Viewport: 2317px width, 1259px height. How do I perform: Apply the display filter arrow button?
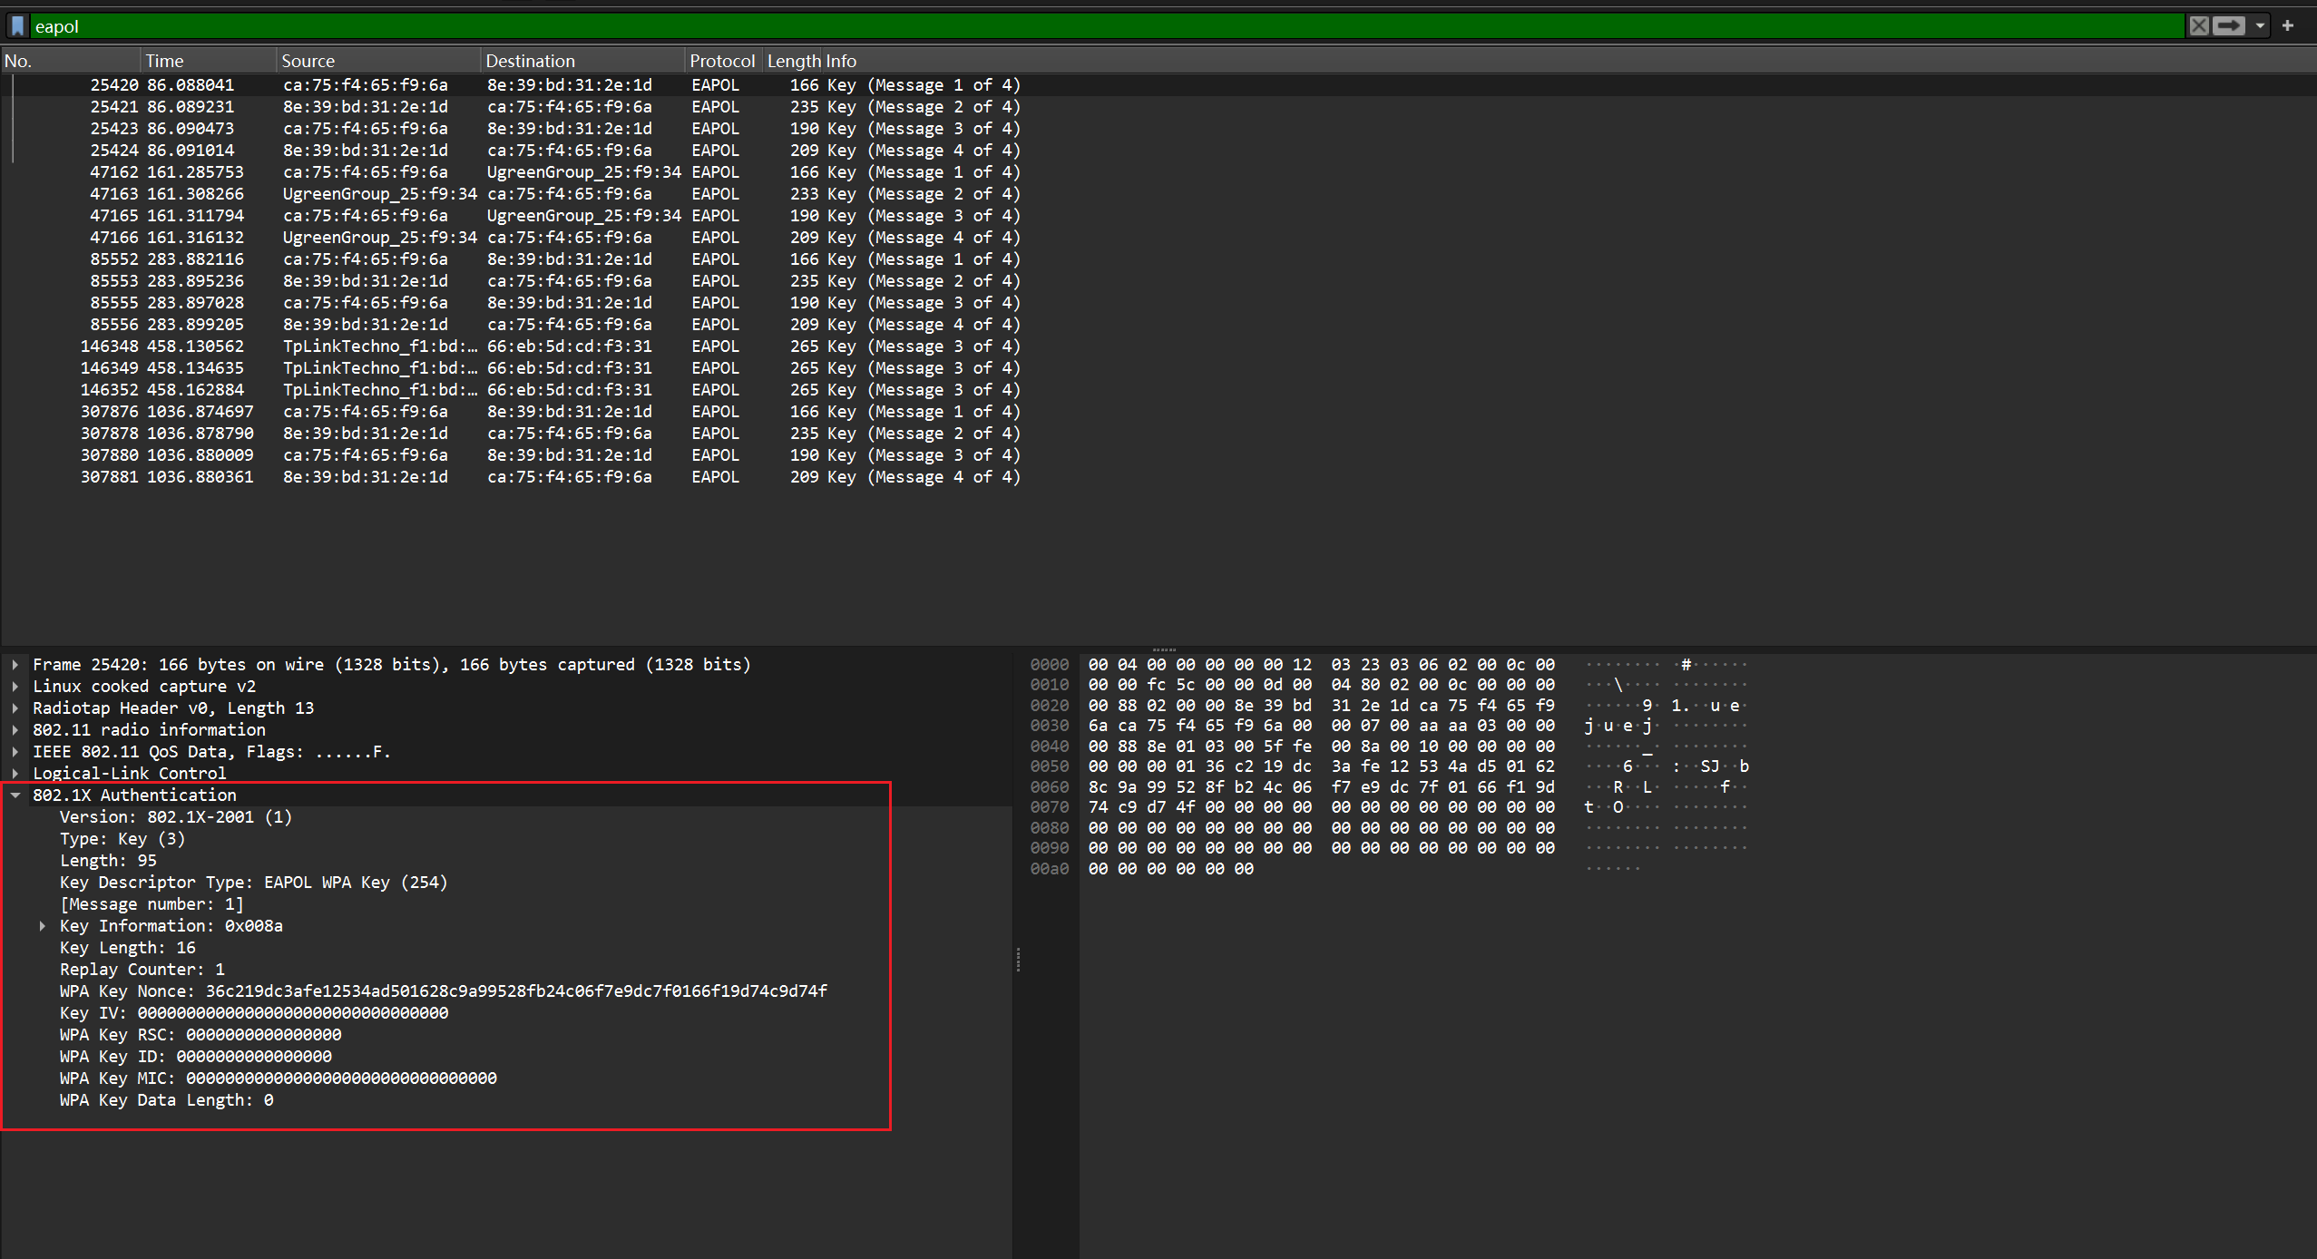point(2228,26)
